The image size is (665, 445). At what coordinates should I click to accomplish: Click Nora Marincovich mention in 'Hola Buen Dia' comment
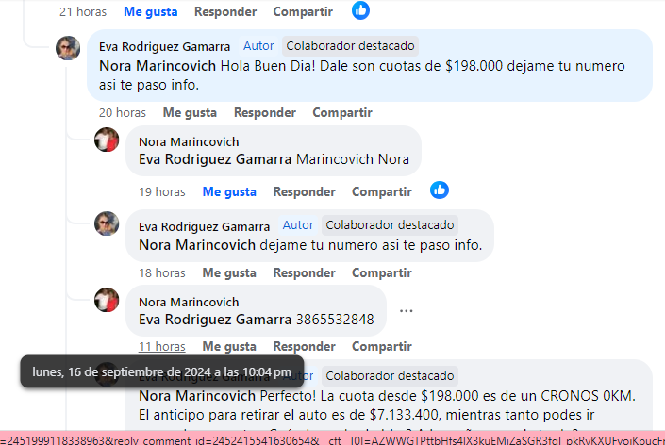[x=158, y=66]
